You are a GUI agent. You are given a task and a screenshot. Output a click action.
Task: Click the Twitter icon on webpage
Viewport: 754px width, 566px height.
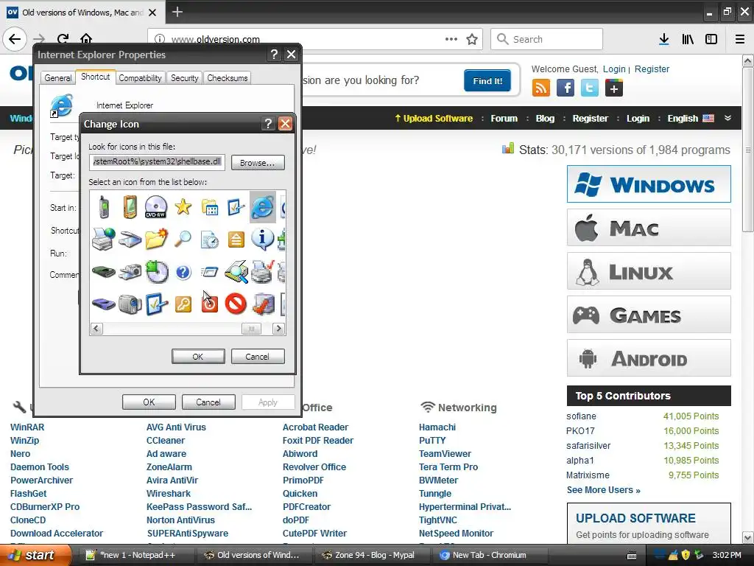[x=590, y=88]
